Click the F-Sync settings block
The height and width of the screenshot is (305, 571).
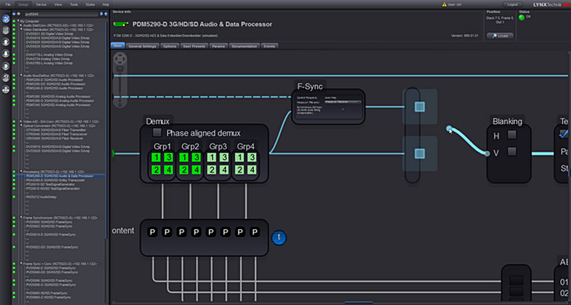(x=328, y=107)
